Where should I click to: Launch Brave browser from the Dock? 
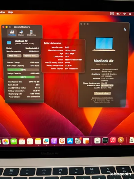point(62,141)
